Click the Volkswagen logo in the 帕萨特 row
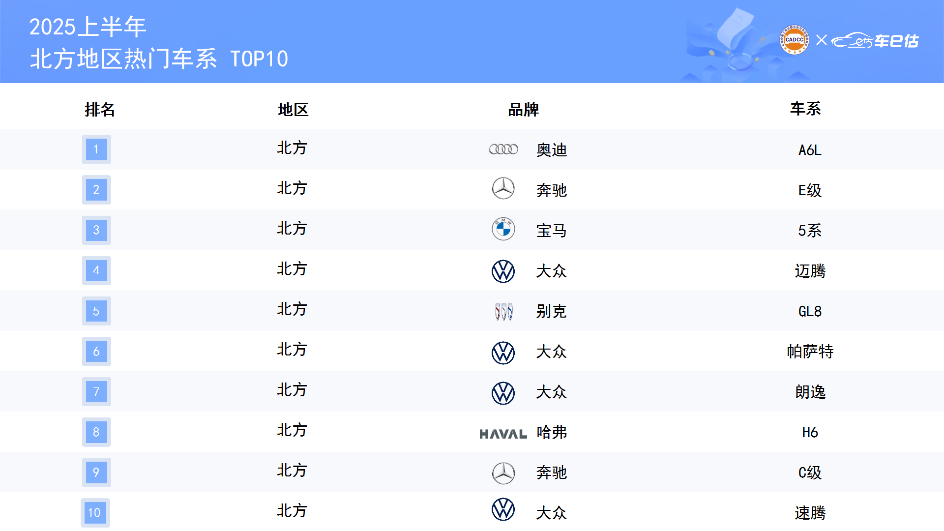Viewport: 944px width, 531px height. pos(503,353)
